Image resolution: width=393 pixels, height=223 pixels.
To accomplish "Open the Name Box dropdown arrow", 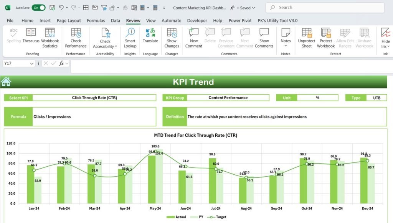I will click(x=31, y=63).
